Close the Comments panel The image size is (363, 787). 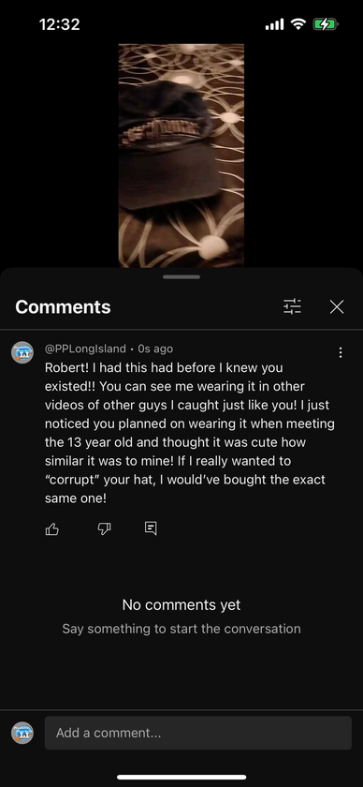click(x=337, y=306)
